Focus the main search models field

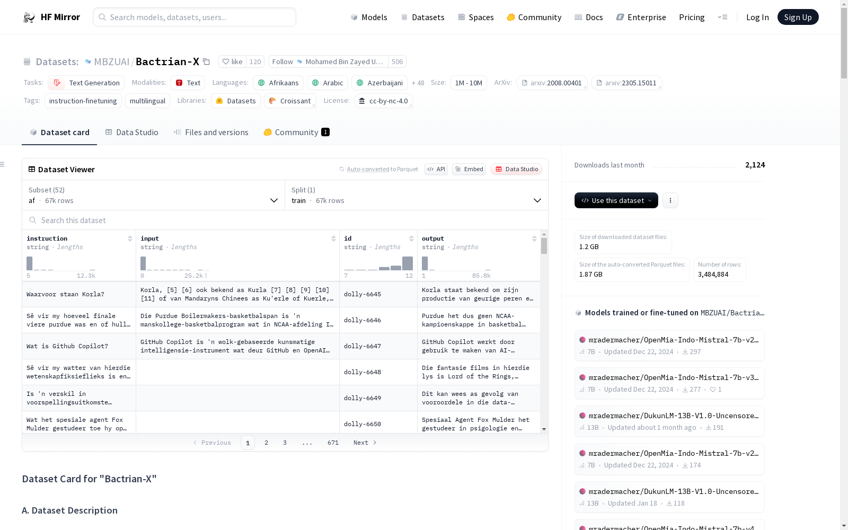tap(195, 17)
